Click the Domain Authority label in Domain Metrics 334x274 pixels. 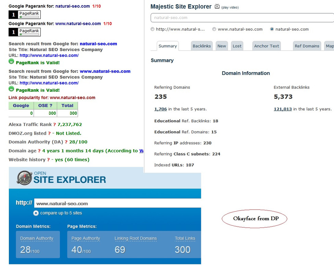point(37,238)
